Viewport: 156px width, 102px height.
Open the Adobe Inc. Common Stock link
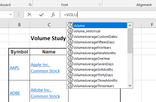click(45, 93)
